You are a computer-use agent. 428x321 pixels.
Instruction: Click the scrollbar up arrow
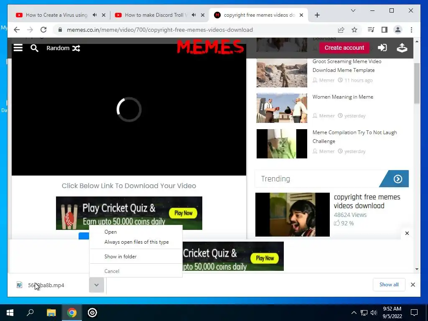[417, 41]
